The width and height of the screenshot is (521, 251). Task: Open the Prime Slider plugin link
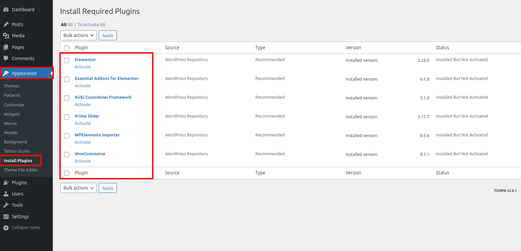(87, 116)
